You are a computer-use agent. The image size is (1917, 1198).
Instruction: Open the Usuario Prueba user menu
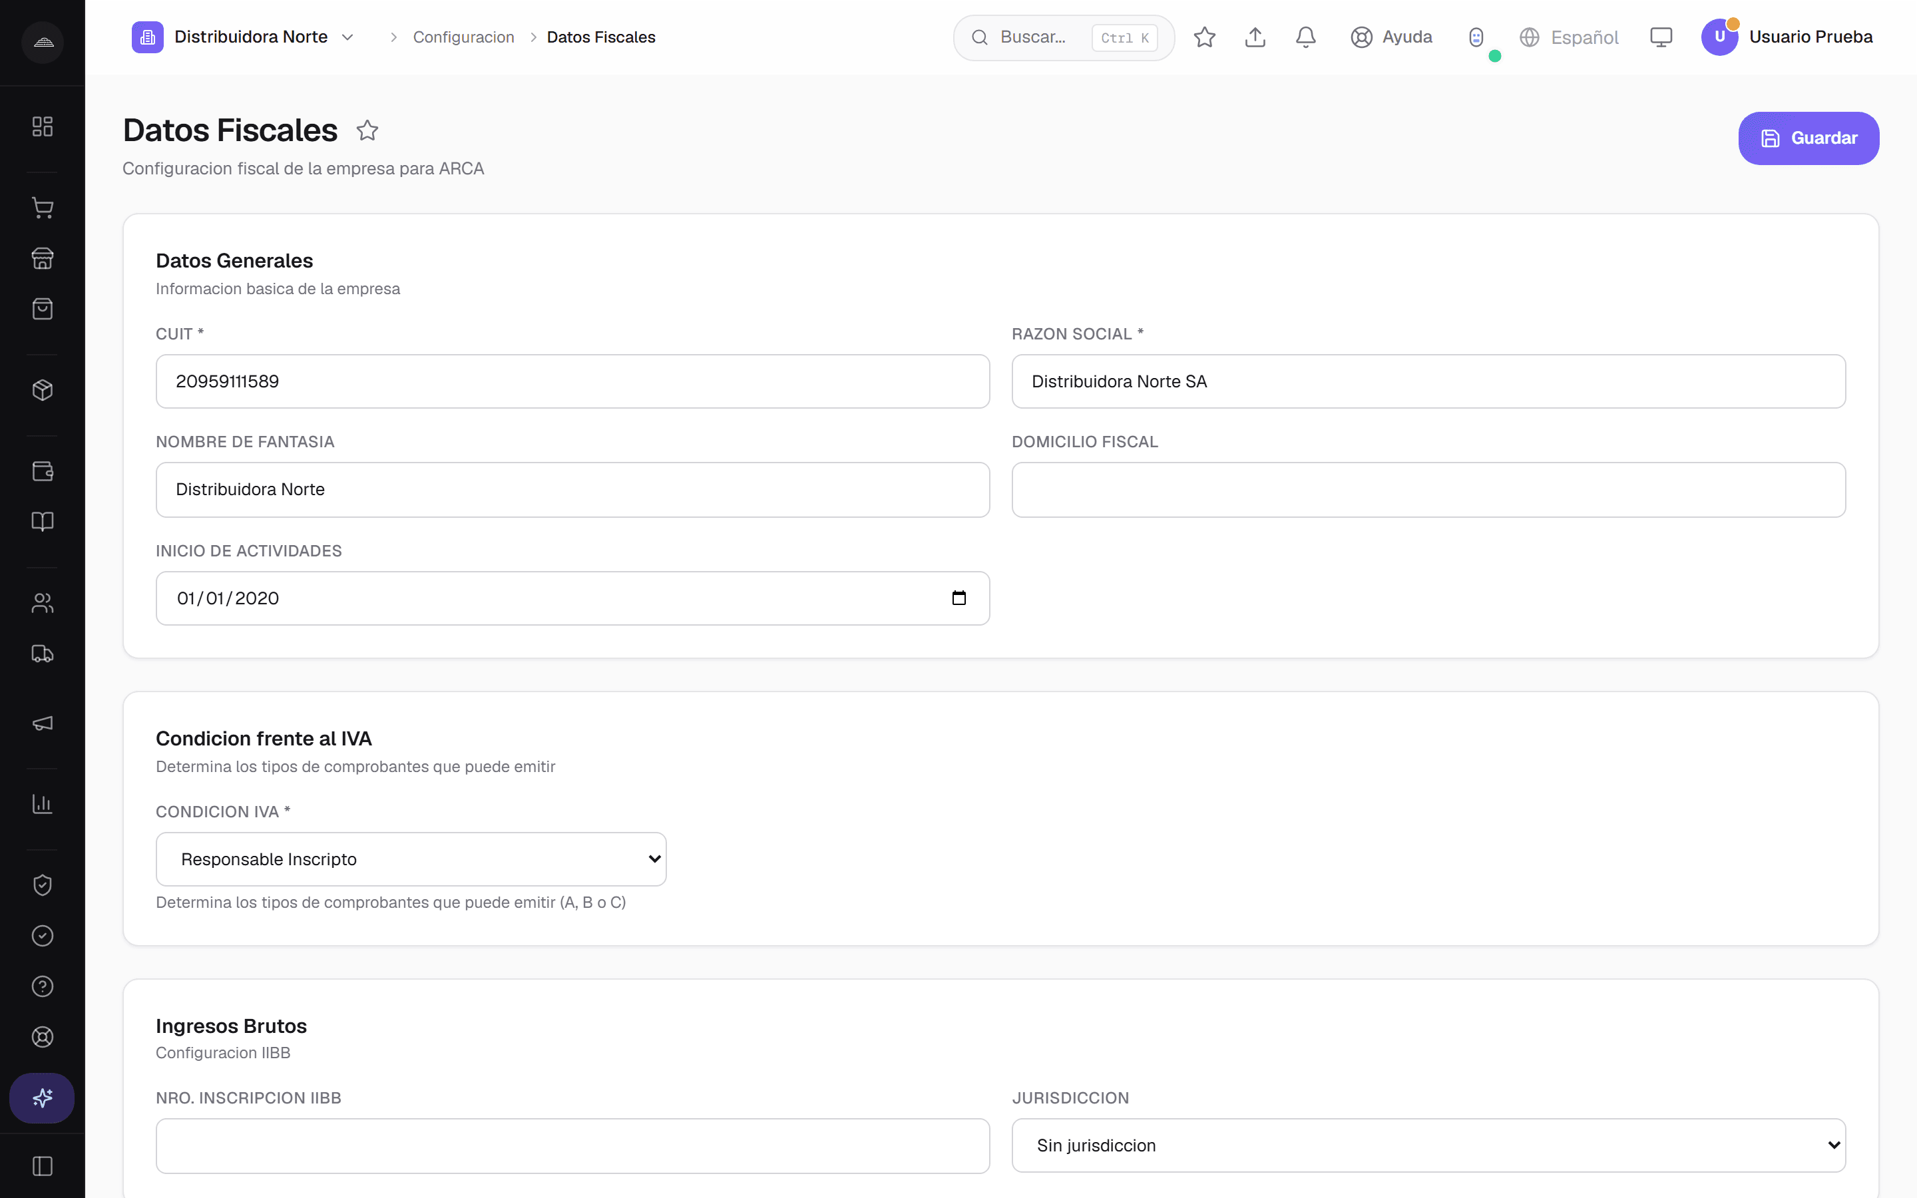coord(1787,37)
